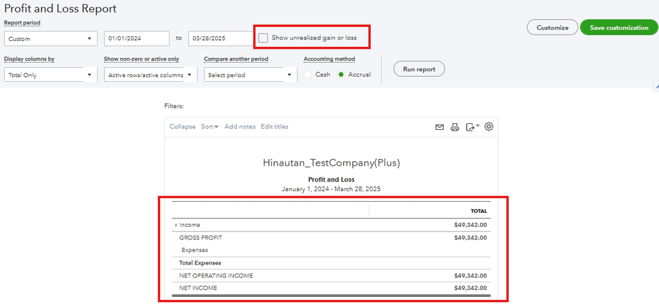
Task: Enable Show unrealized gain or loss
Action: click(x=264, y=38)
